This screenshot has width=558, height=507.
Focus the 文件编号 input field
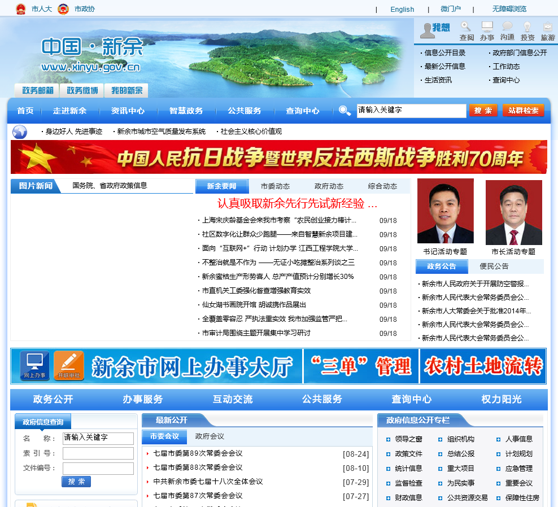coord(98,469)
